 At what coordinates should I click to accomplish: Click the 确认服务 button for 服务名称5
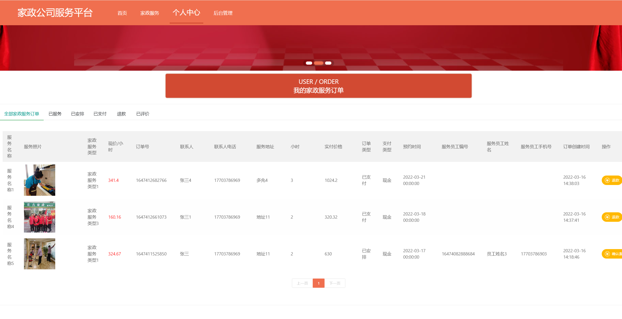(614, 254)
